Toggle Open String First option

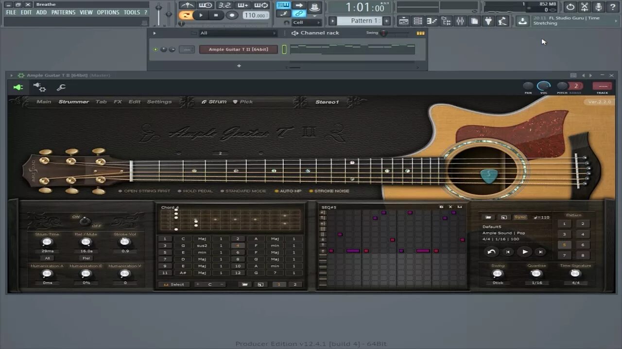click(x=144, y=191)
